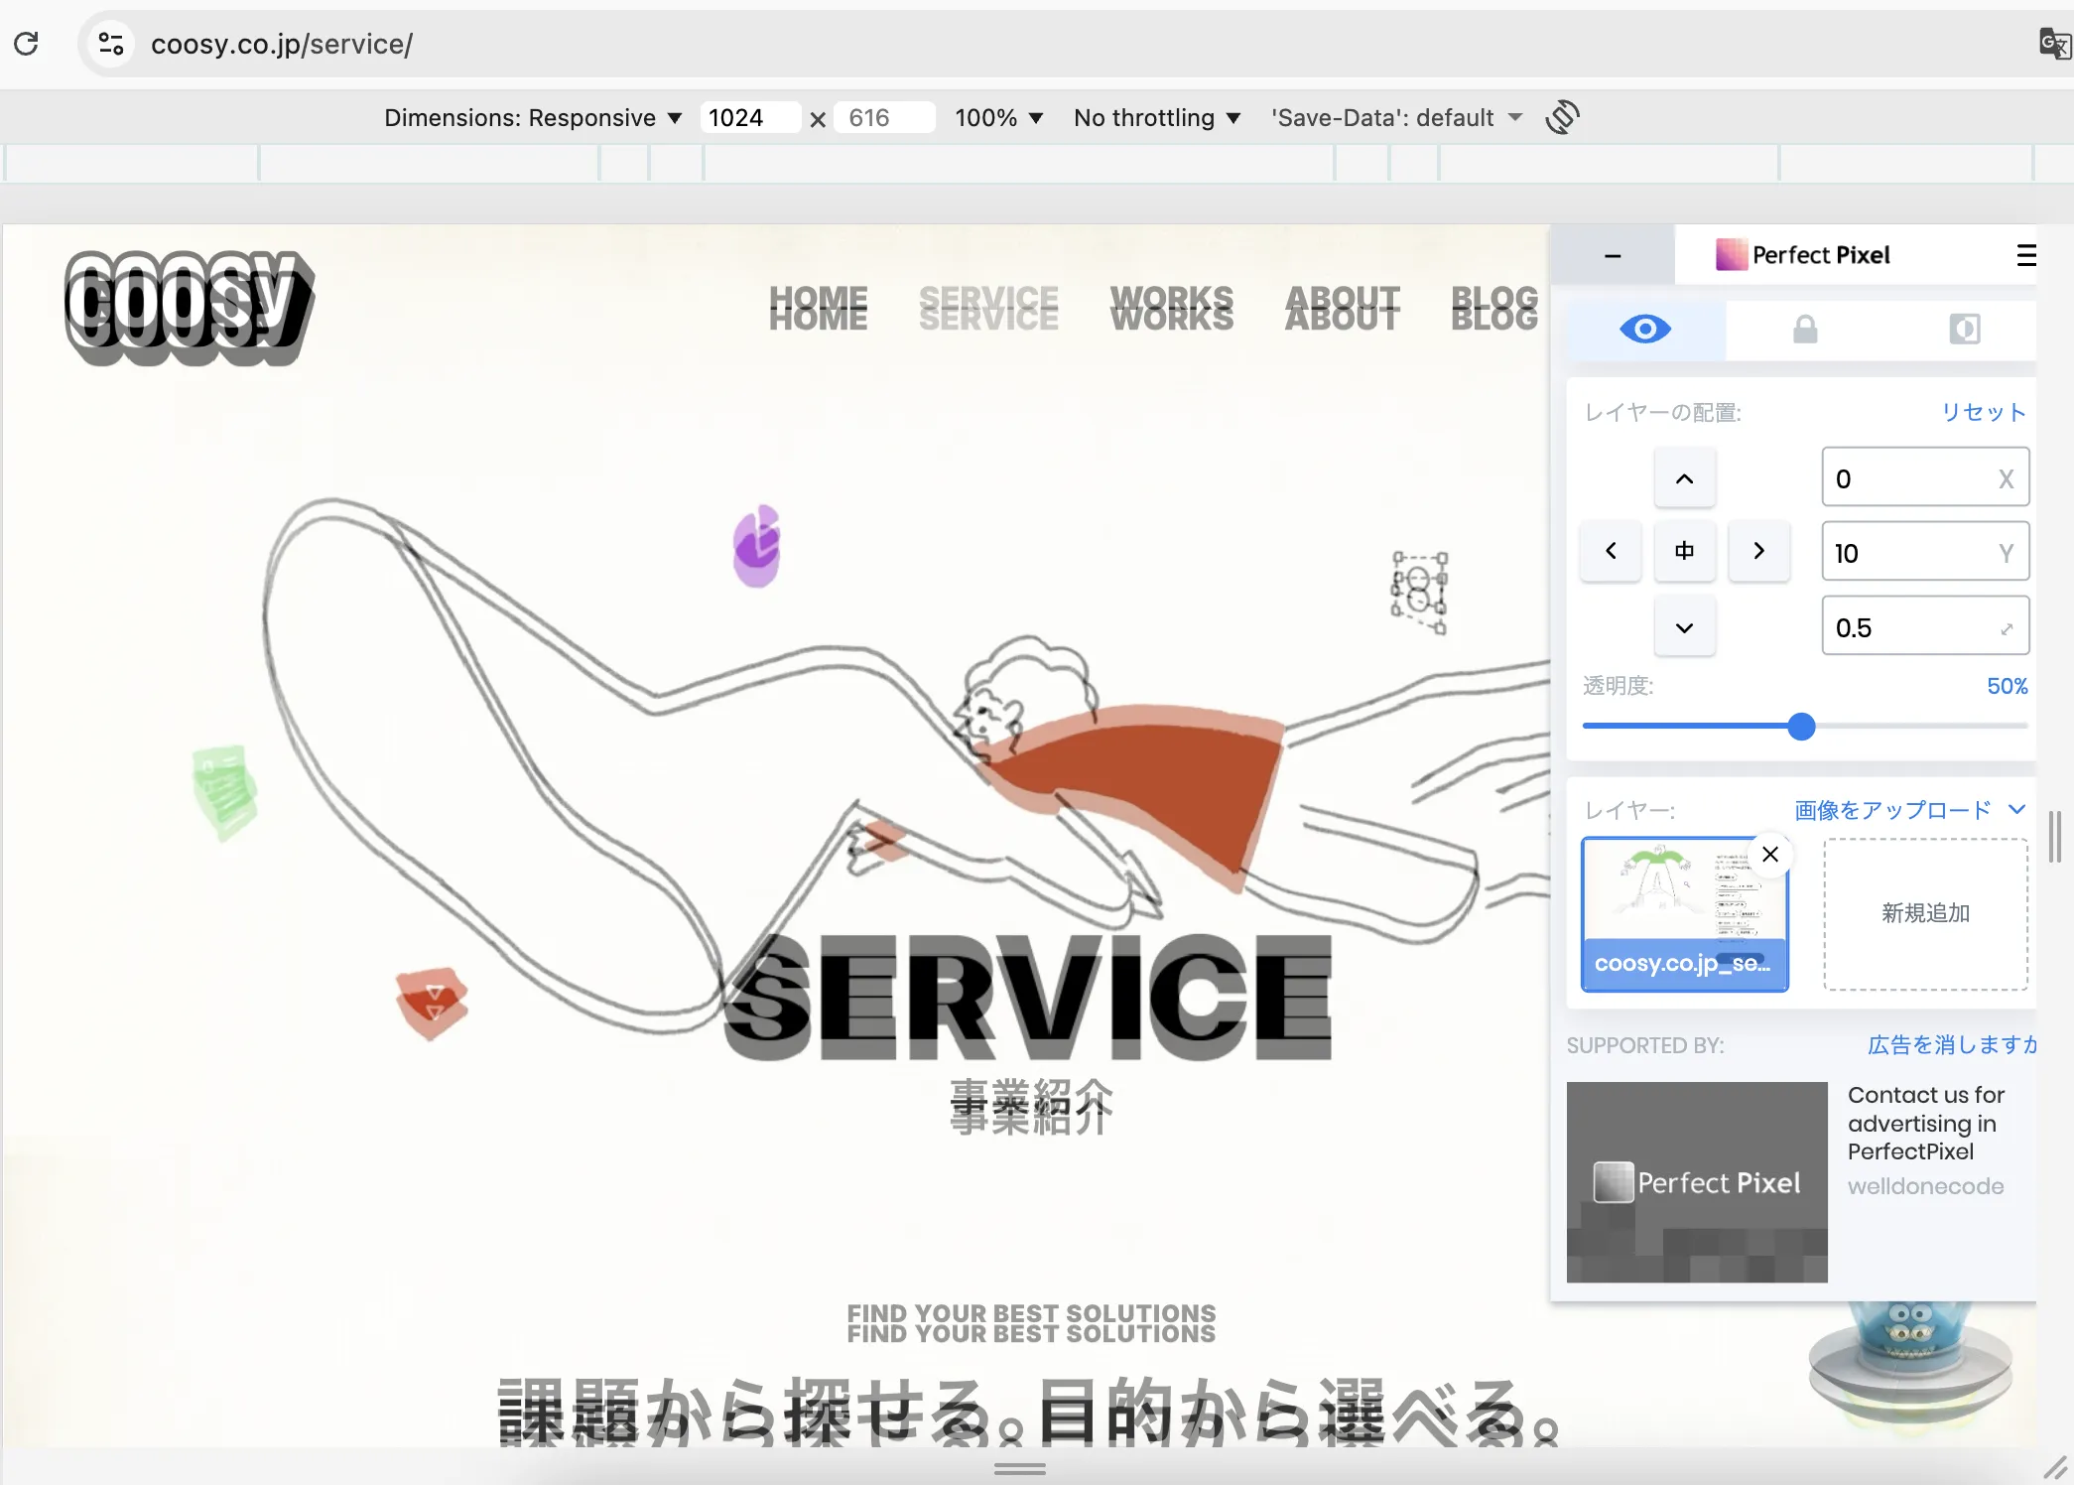The height and width of the screenshot is (1485, 2074).
Task: Click the リセット reset link
Action: click(1983, 412)
